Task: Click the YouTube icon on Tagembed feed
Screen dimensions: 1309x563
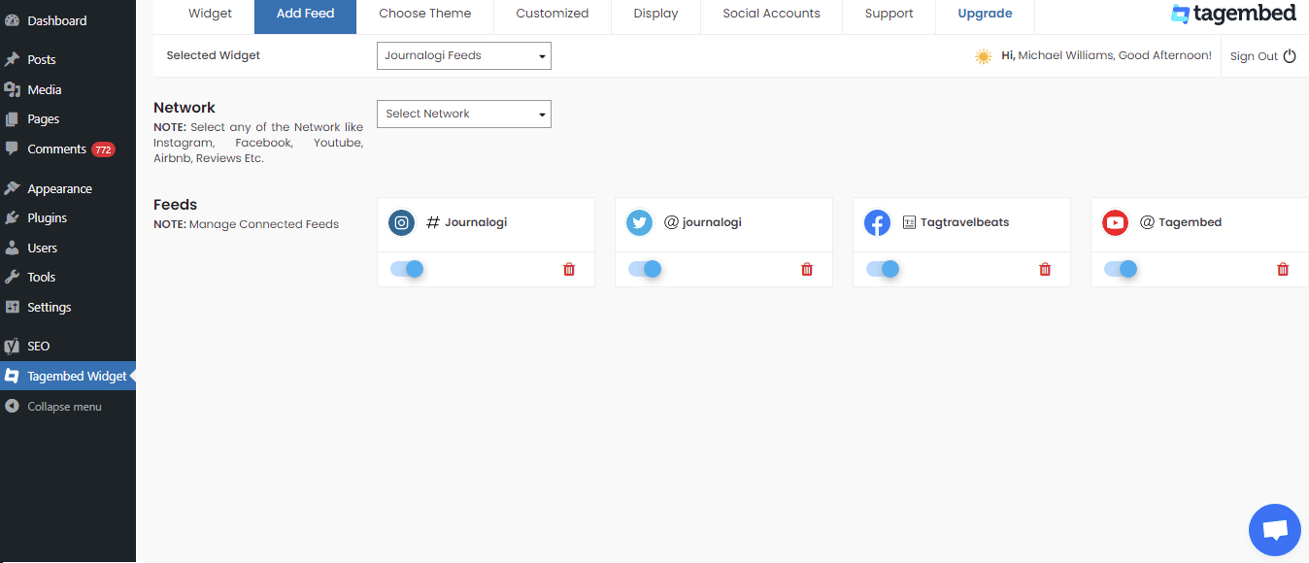Action: click(1115, 223)
